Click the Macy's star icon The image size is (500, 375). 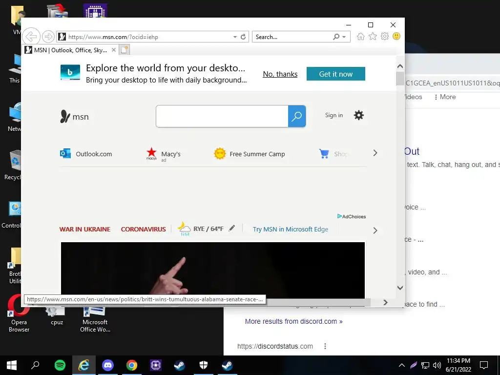(151, 153)
